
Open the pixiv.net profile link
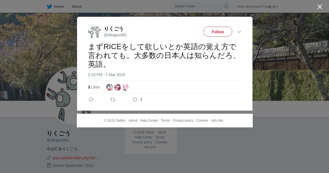(x=76, y=158)
